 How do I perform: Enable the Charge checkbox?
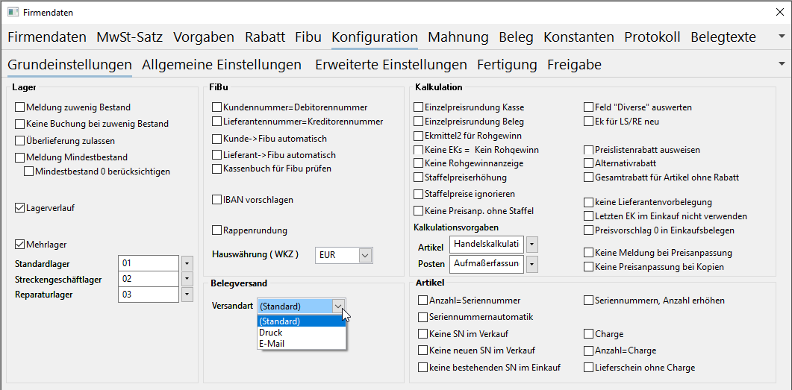[x=588, y=334]
